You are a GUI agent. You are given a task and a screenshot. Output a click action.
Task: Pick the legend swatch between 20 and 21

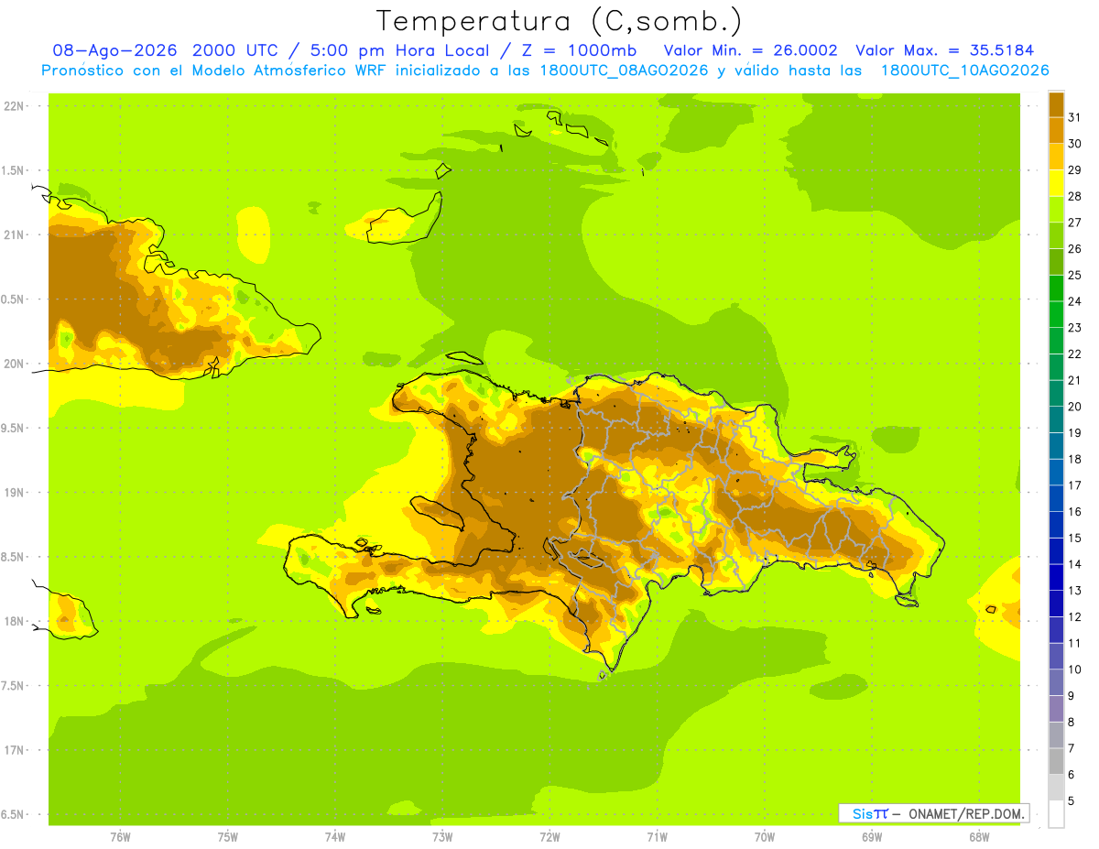click(1056, 393)
